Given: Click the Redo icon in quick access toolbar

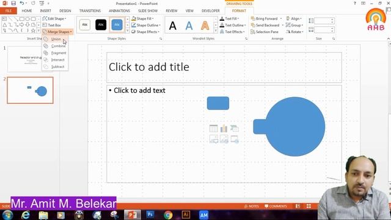Looking at the screenshot, I should click(33, 3).
